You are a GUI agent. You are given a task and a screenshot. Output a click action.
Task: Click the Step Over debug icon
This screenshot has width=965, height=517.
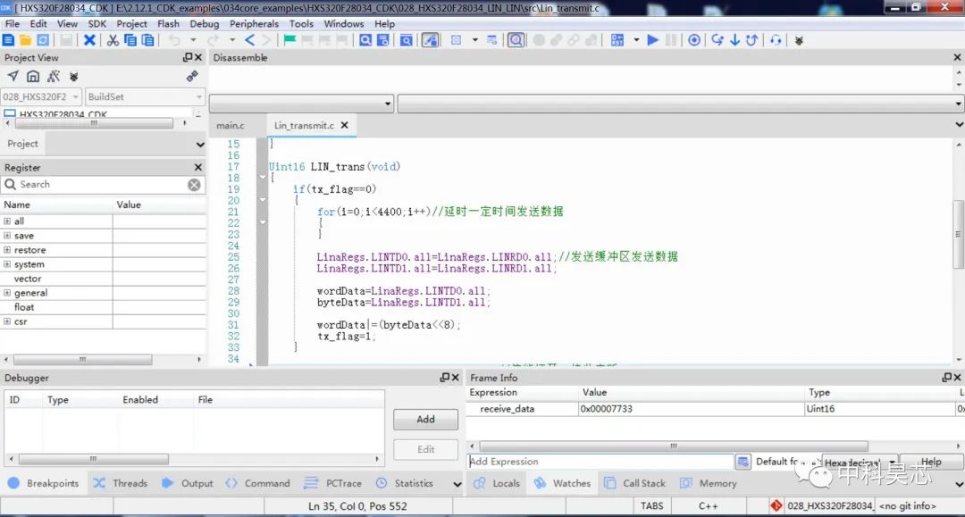click(717, 40)
